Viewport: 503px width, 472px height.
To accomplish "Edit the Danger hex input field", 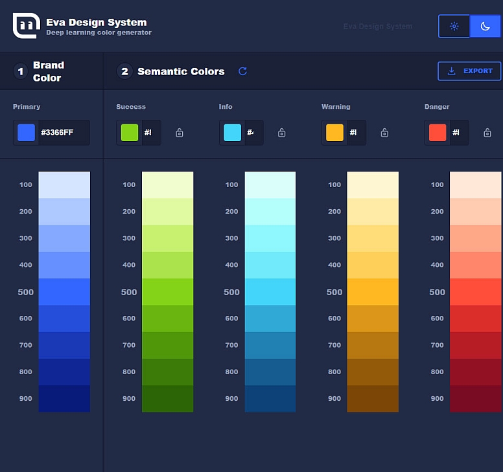I will tap(460, 133).
